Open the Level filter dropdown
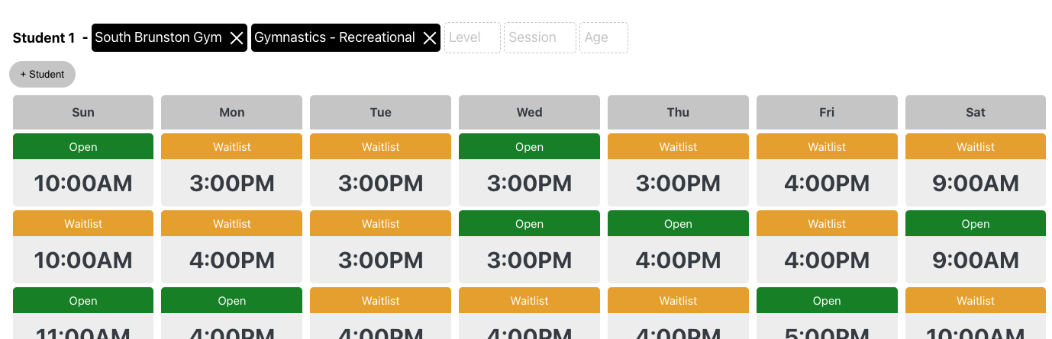The height and width of the screenshot is (339, 1052). click(472, 37)
